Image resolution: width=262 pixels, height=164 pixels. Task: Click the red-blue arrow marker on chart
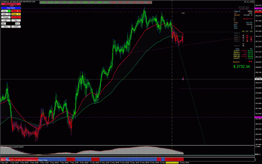[183, 79]
